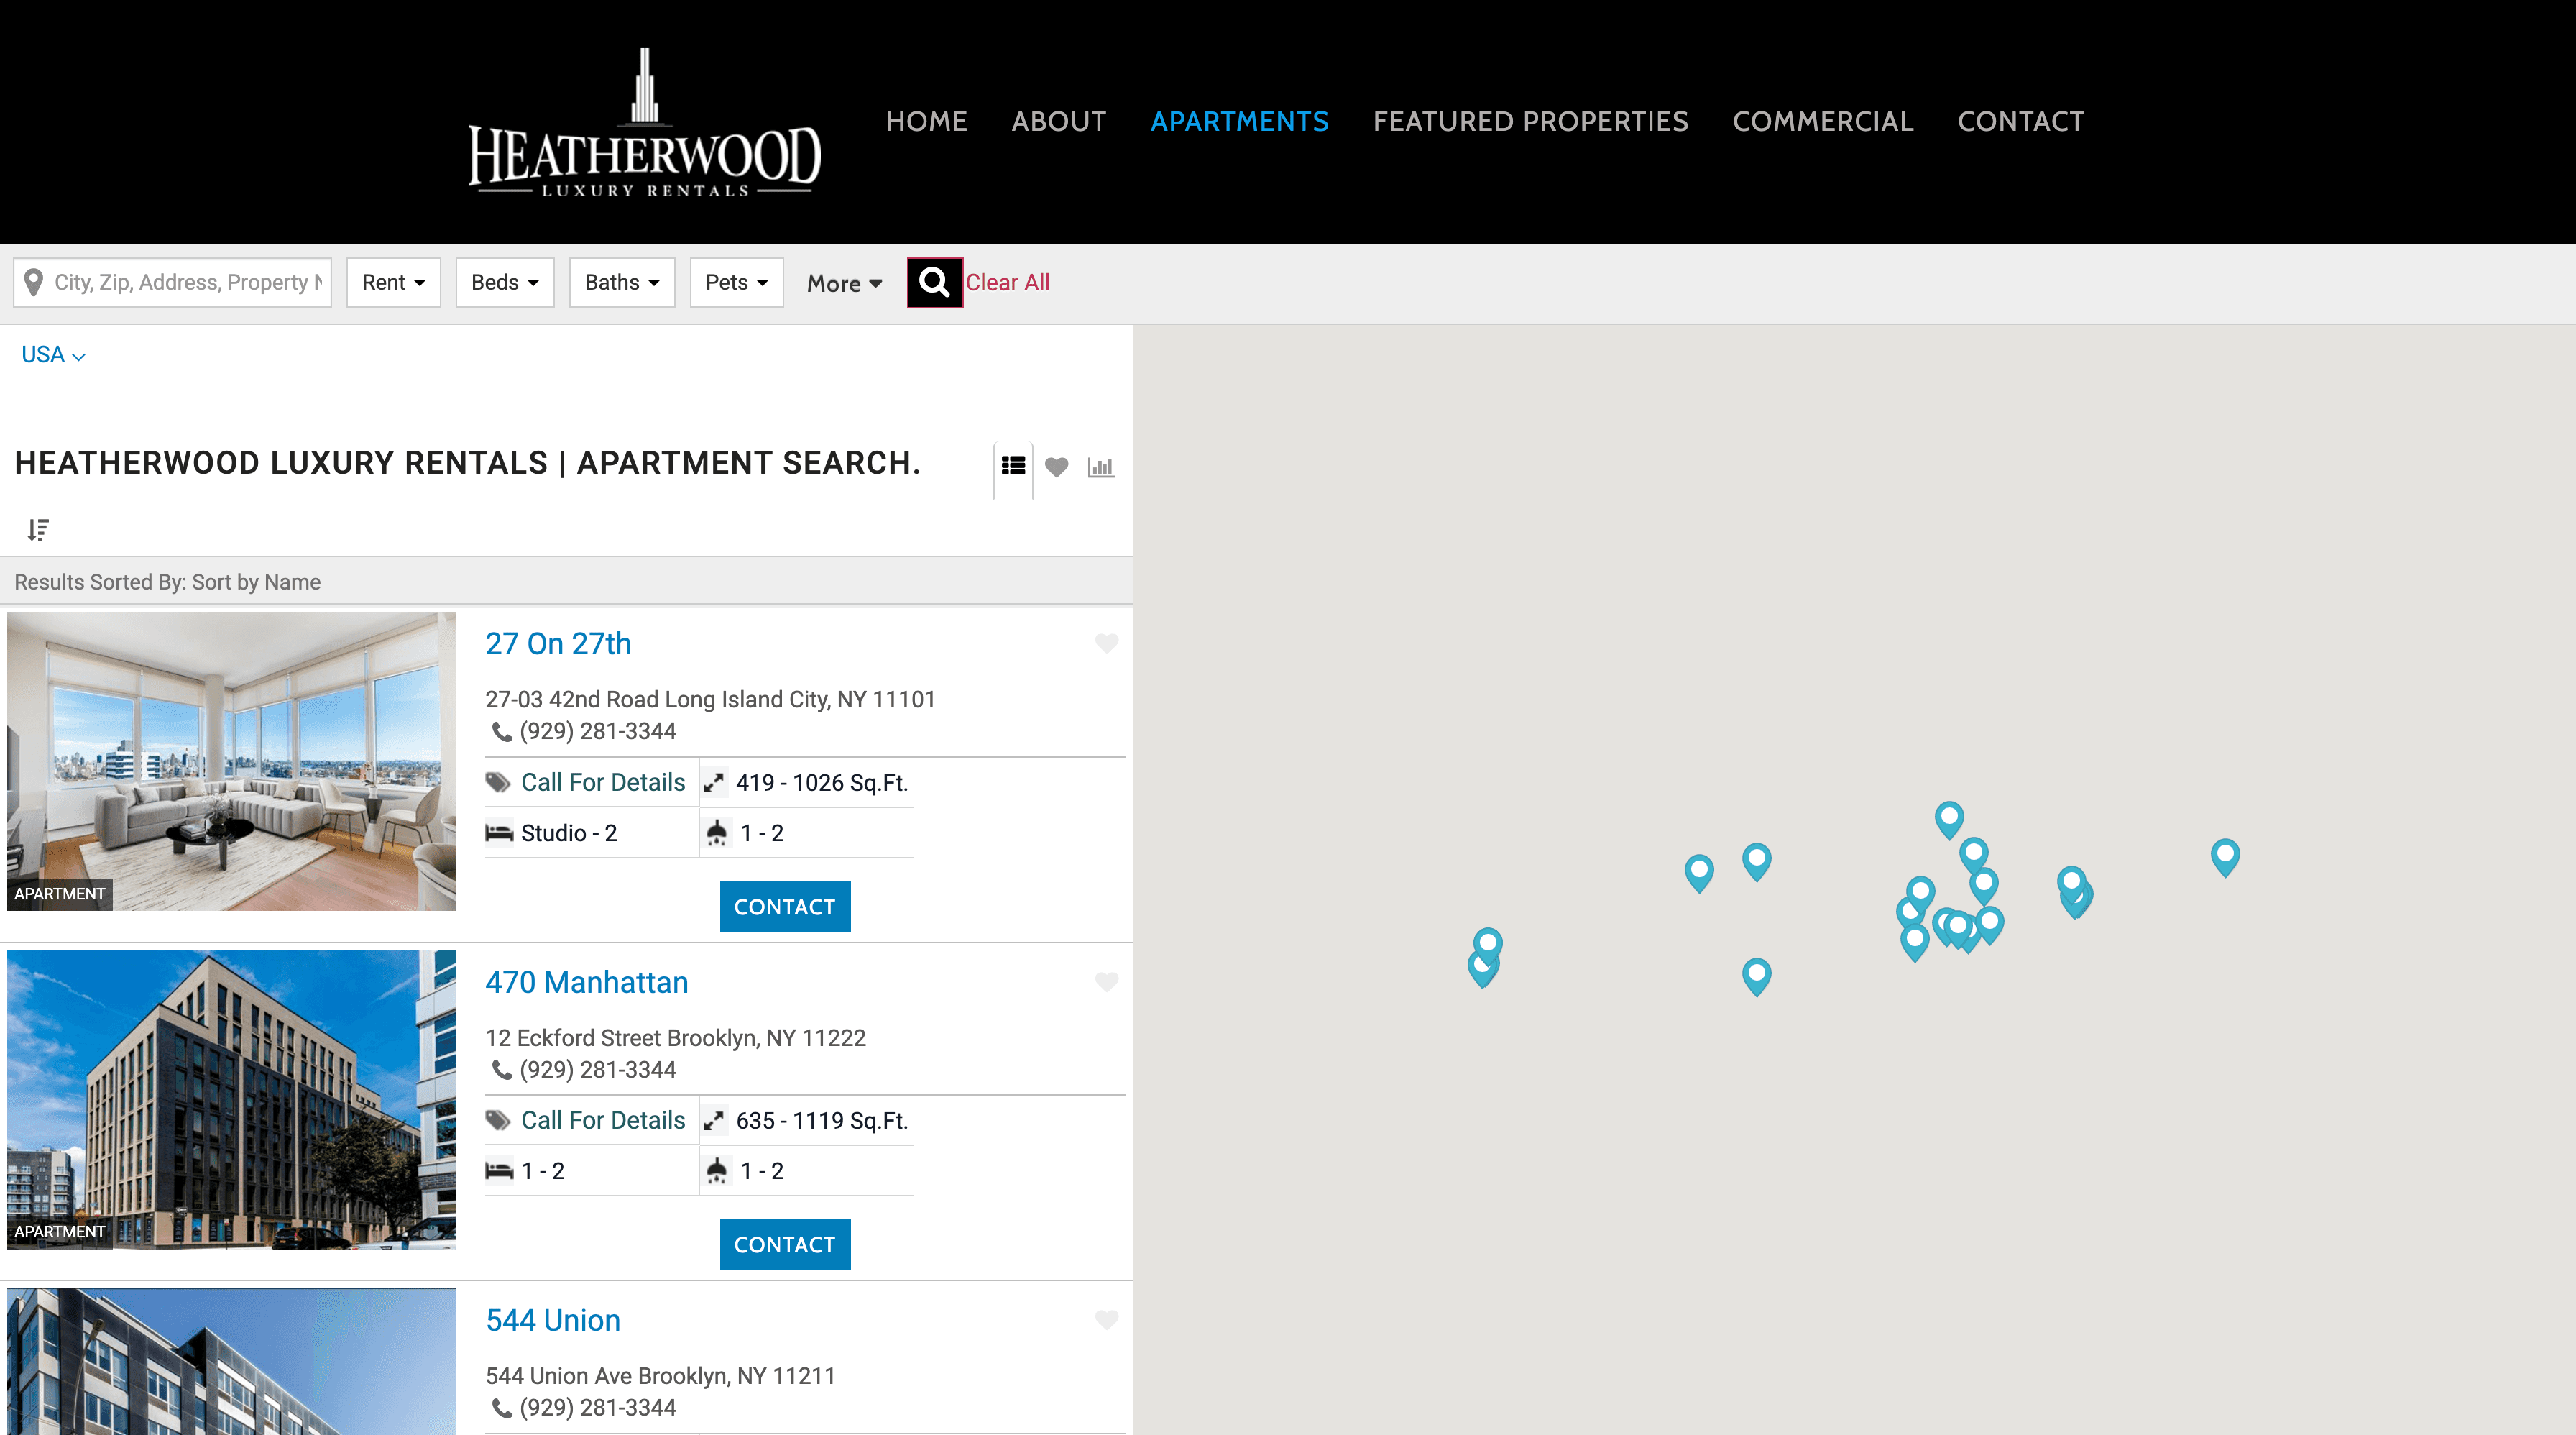Viewport: 2576px width, 1435px height.
Task: Click the topmost map pin marker
Action: (x=1948, y=817)
